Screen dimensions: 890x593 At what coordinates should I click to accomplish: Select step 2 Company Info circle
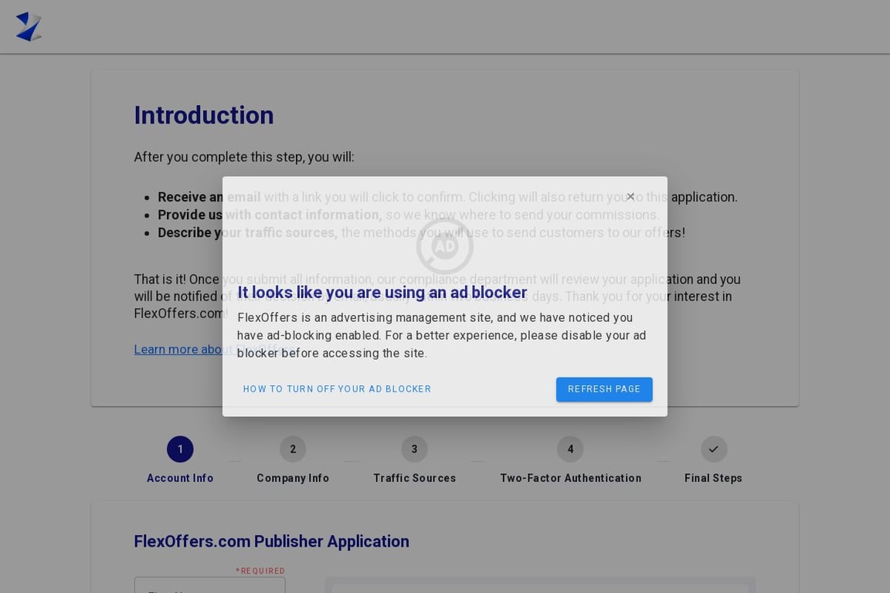(293, 449)
